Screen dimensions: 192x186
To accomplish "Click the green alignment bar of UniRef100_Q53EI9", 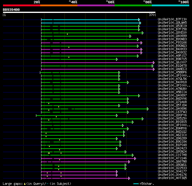I will (90, 26).
